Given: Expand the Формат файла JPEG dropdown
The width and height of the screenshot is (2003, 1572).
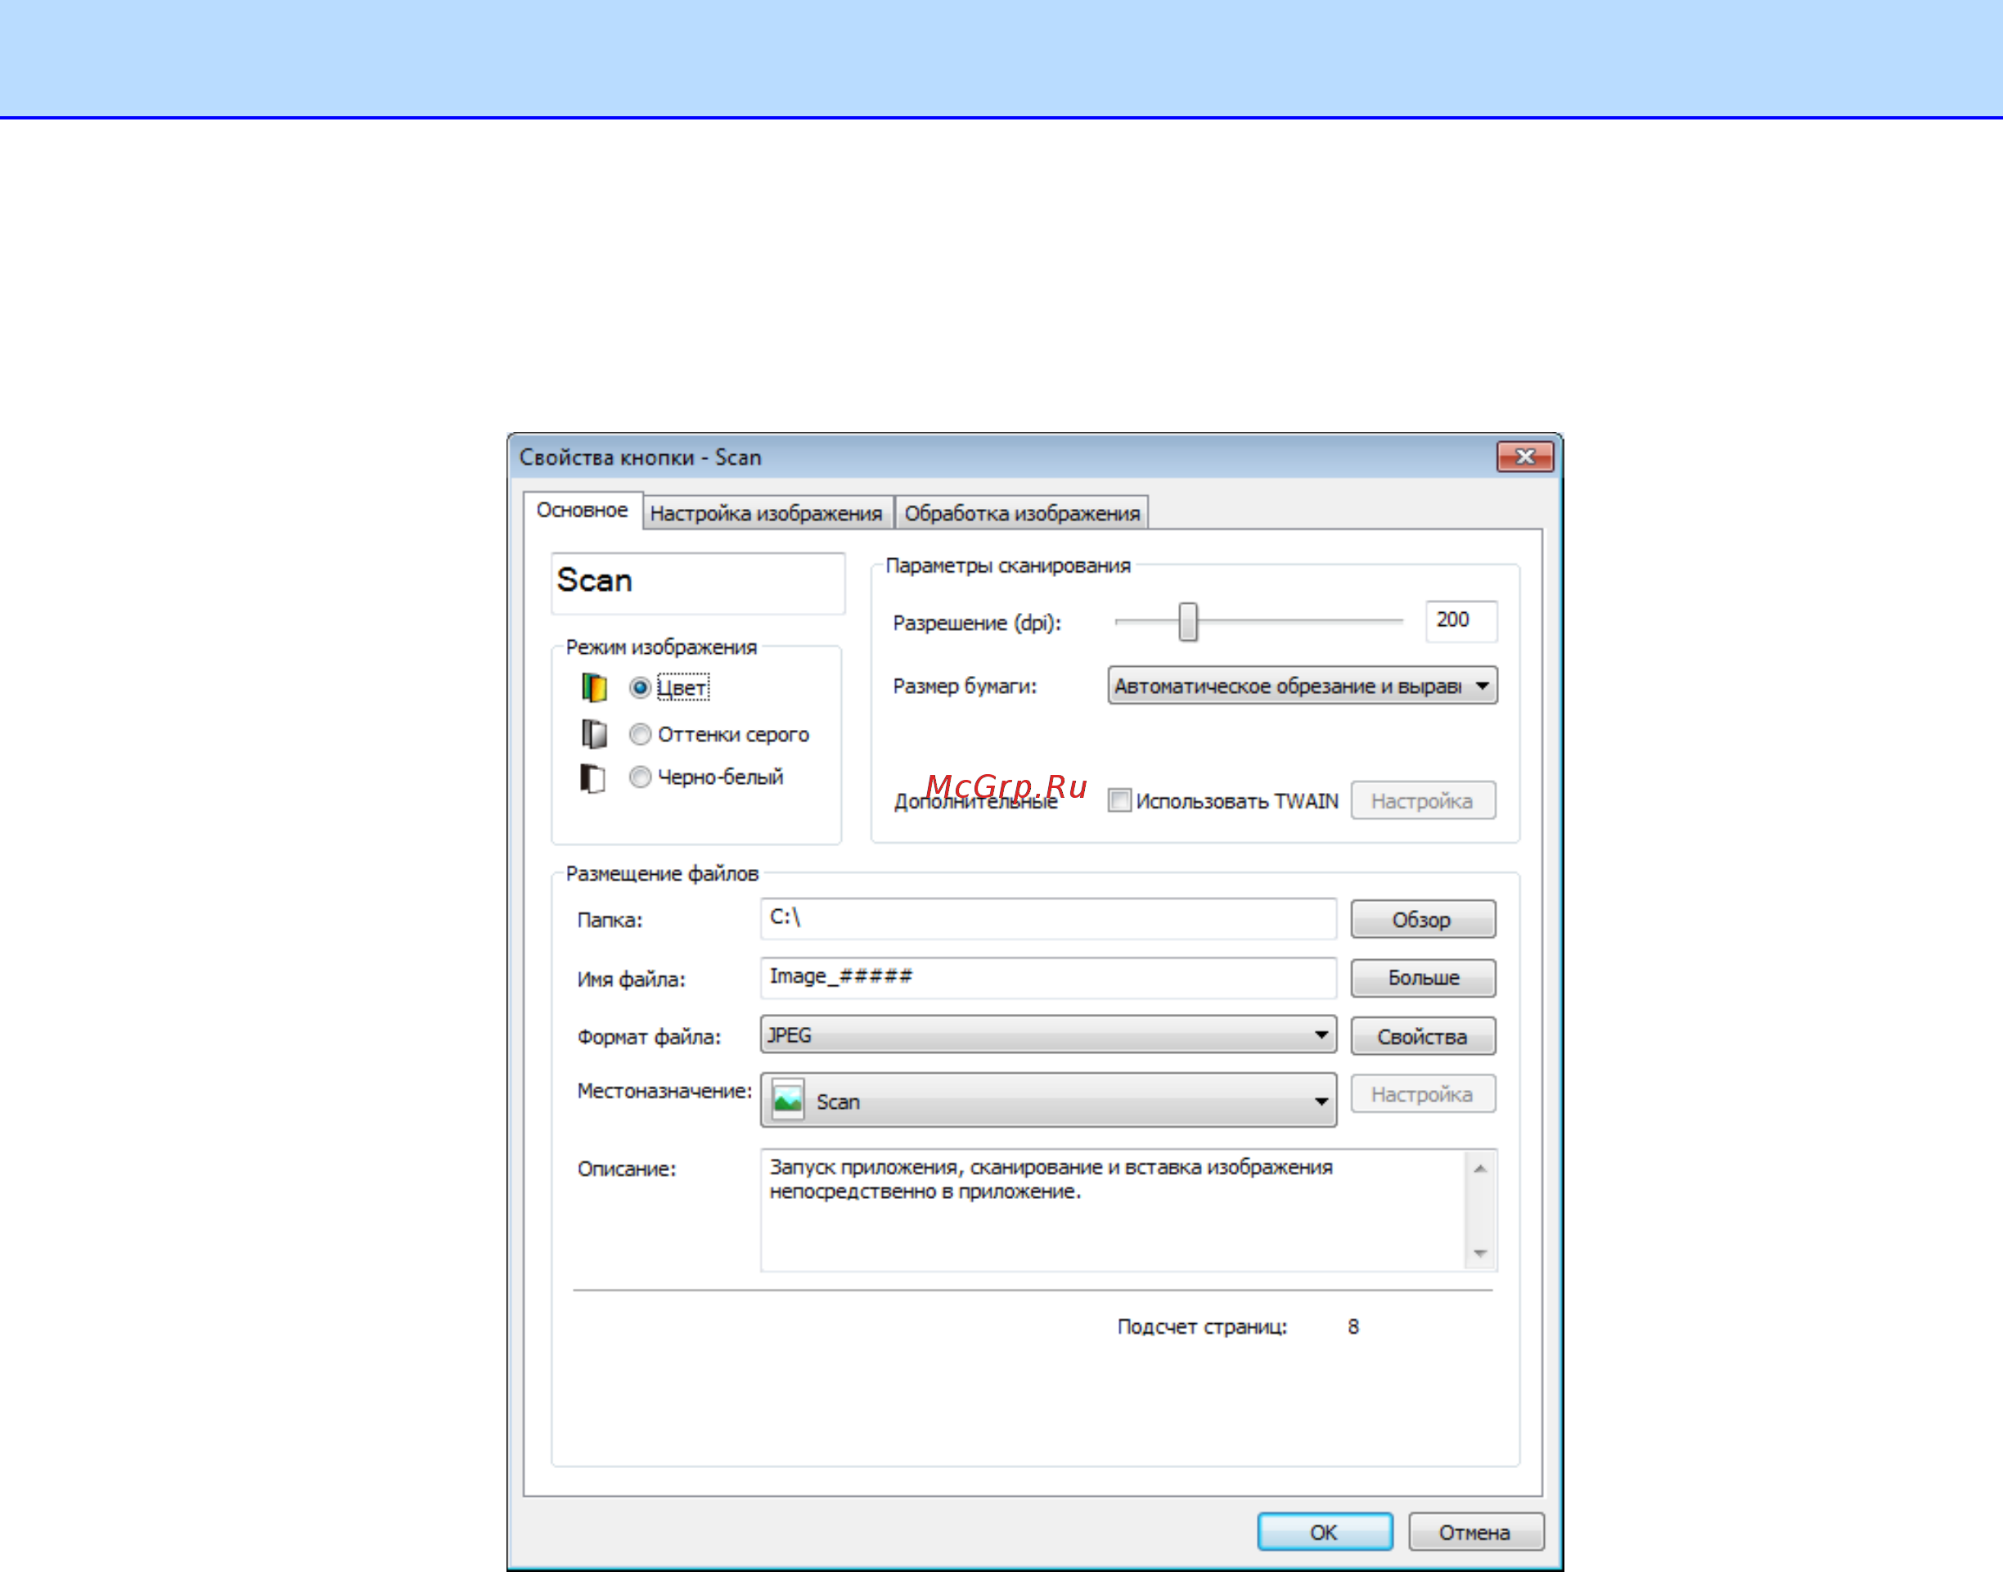Looking at the screenshot, I should (x=1321, y=1035).
